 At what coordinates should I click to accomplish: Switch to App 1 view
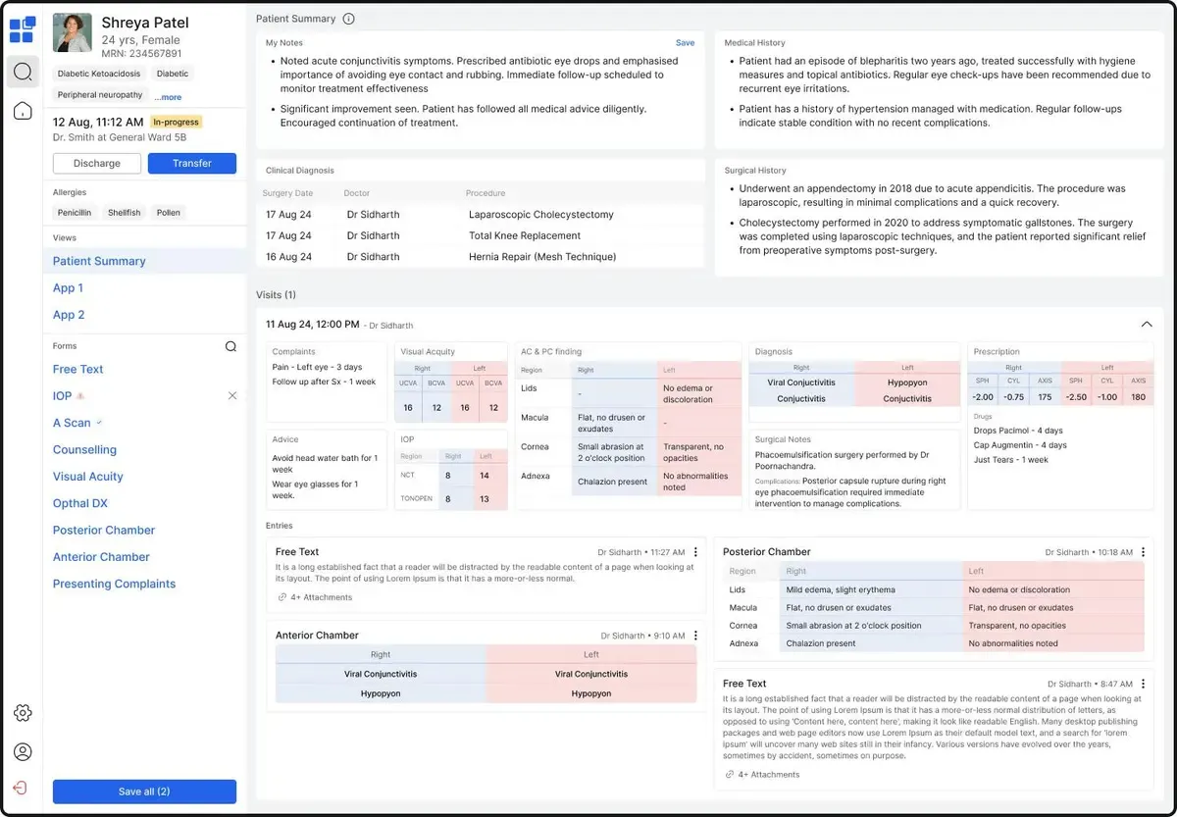69,288
